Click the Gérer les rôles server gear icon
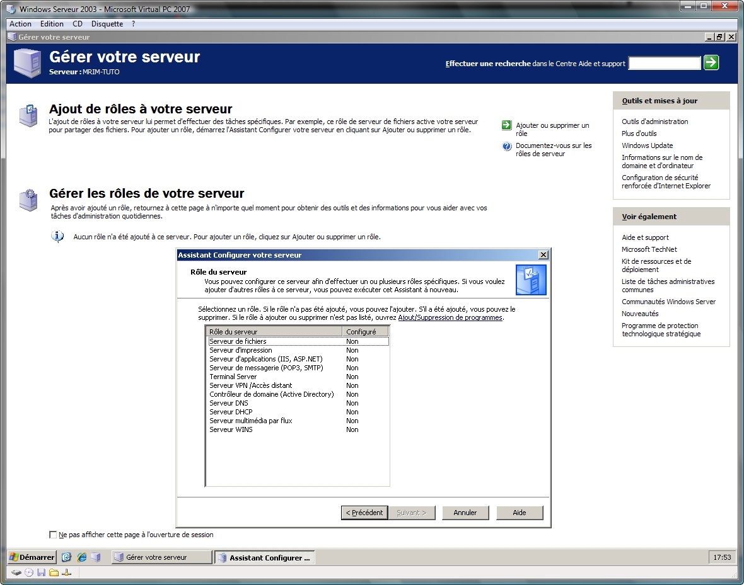Image resolution: width=744 pixels, height=585 pixels. coord(28,200)
